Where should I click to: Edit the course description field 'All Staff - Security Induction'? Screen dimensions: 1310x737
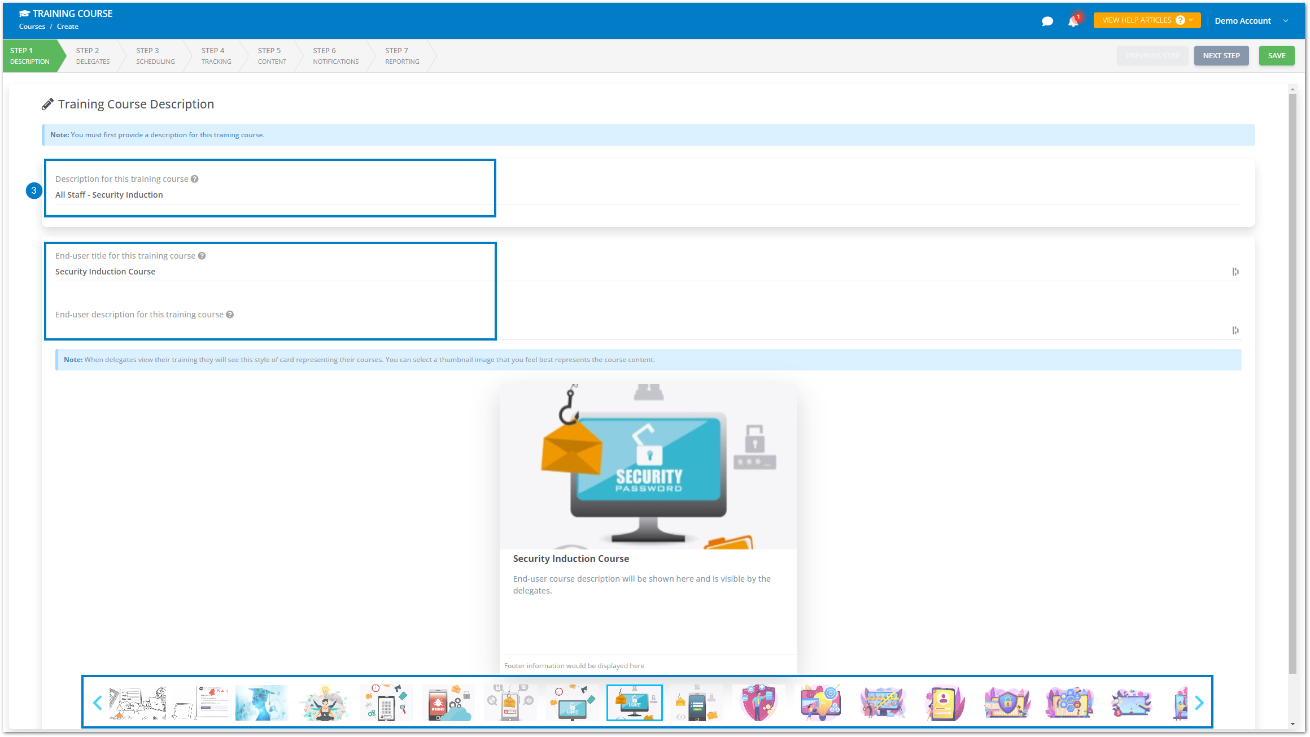648,195
